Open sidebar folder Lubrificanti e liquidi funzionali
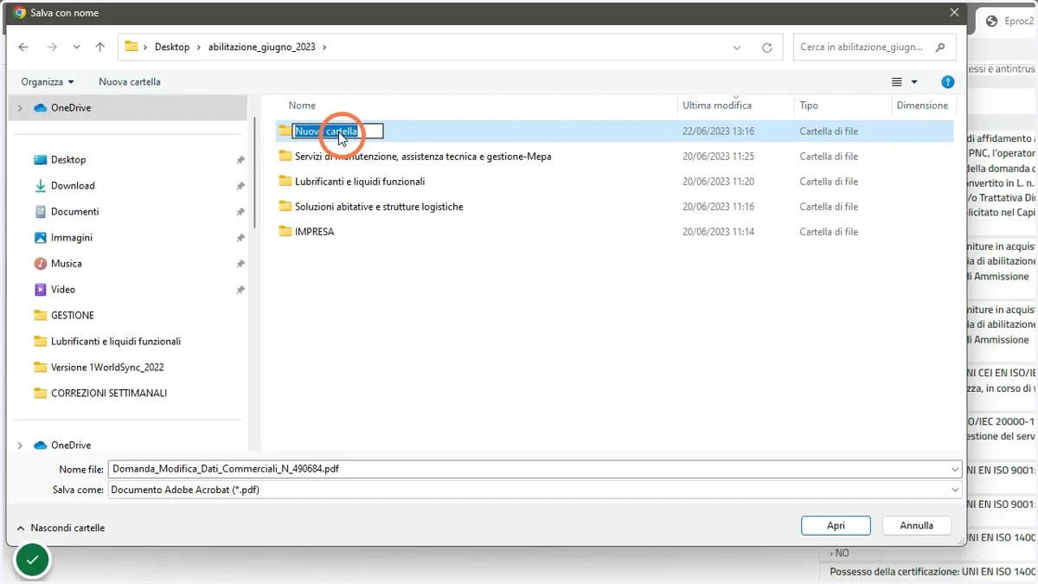The image size is (1038, 584). [x=115, y=342]
